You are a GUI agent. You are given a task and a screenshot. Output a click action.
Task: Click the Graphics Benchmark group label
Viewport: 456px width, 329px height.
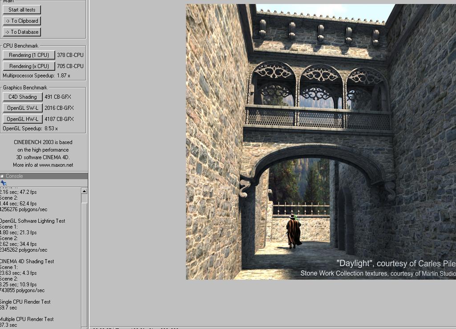(25, 88)
